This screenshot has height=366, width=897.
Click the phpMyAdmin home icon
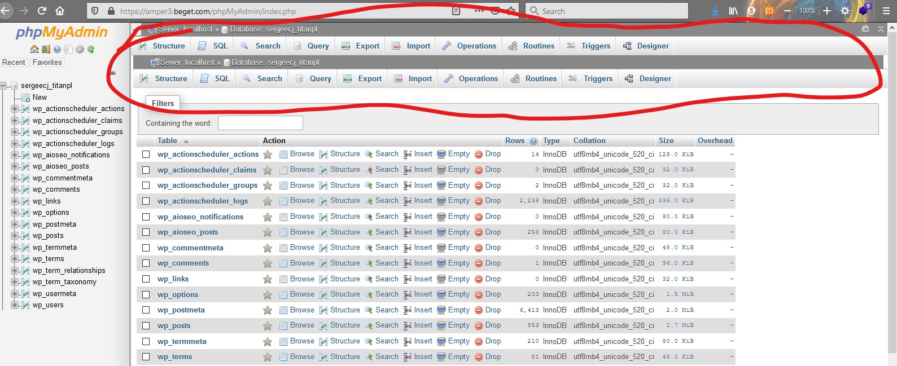(34, 49)
